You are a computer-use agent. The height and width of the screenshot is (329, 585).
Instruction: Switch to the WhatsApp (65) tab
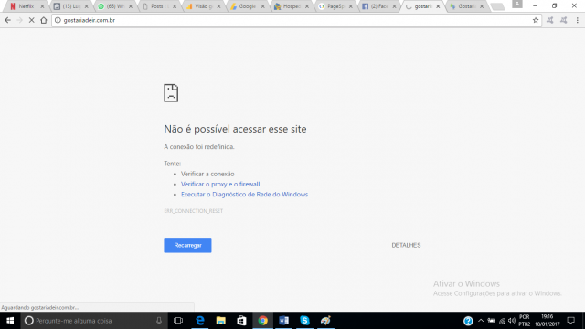pos(114,6)
